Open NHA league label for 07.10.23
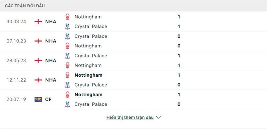This screenshot has height=129, width=267. 51,41
